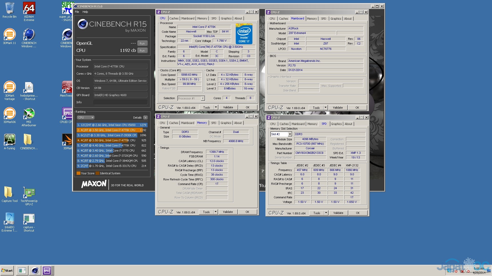Open the Capture Tool folder icon
The width and height of the screenshot is (492, 276).
(9, 194)
